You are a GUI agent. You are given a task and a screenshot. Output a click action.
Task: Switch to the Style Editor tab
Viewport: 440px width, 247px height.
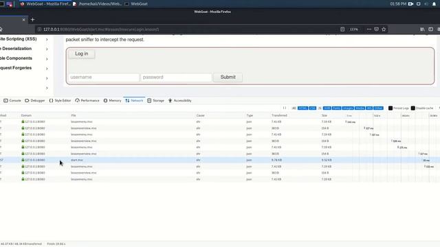[x=60, y=101]
